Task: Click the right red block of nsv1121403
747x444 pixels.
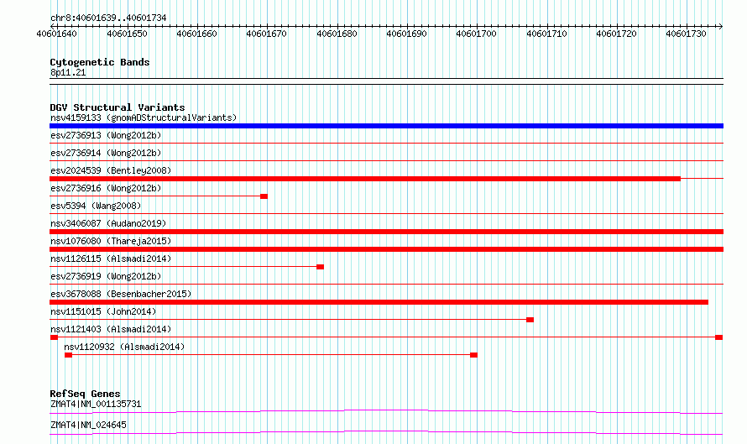Action: 719,337
